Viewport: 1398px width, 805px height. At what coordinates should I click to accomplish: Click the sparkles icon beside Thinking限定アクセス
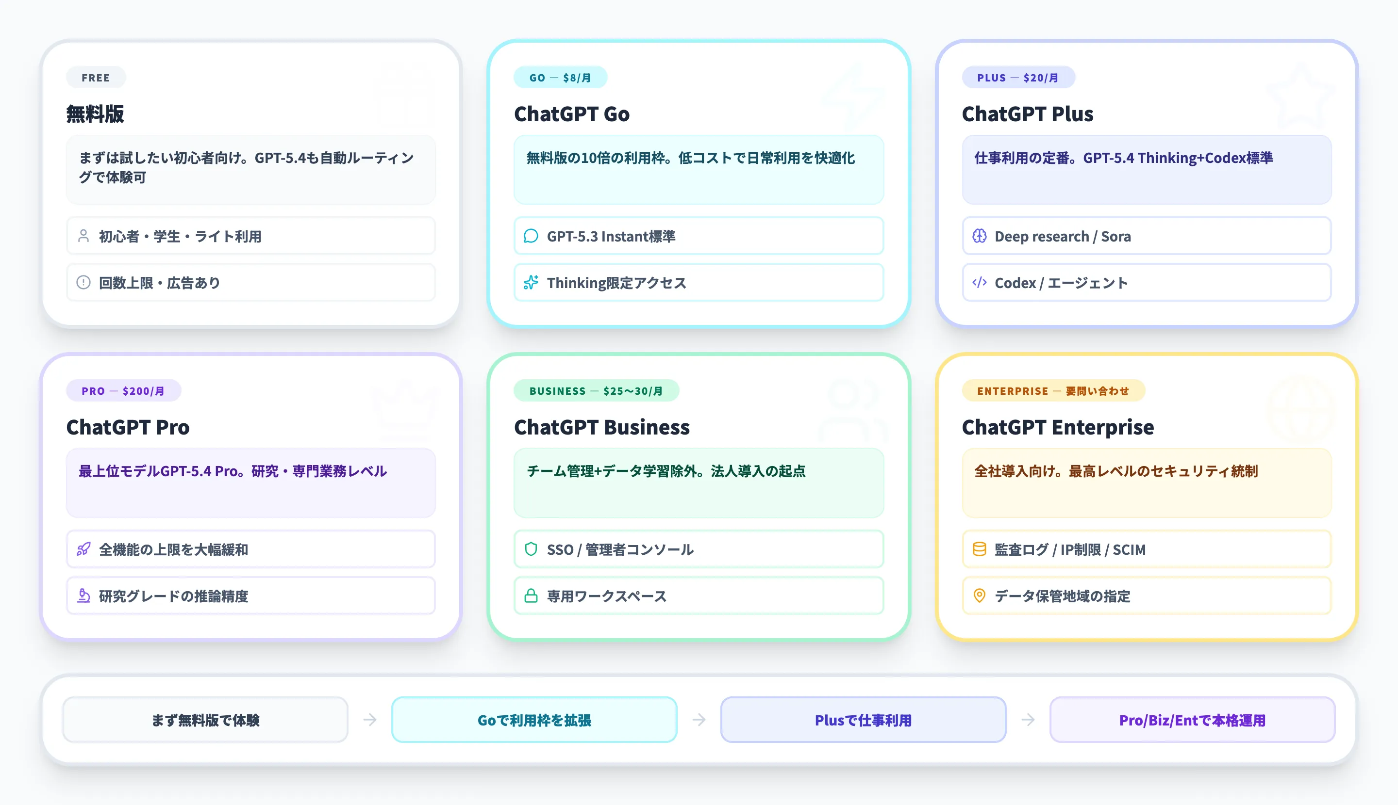(532, 283)
